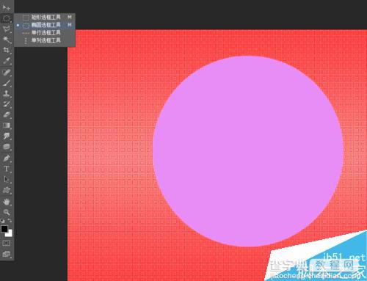Select the Move tool
The width and height of the screenshot is (367, 281).
coord(7,7)
